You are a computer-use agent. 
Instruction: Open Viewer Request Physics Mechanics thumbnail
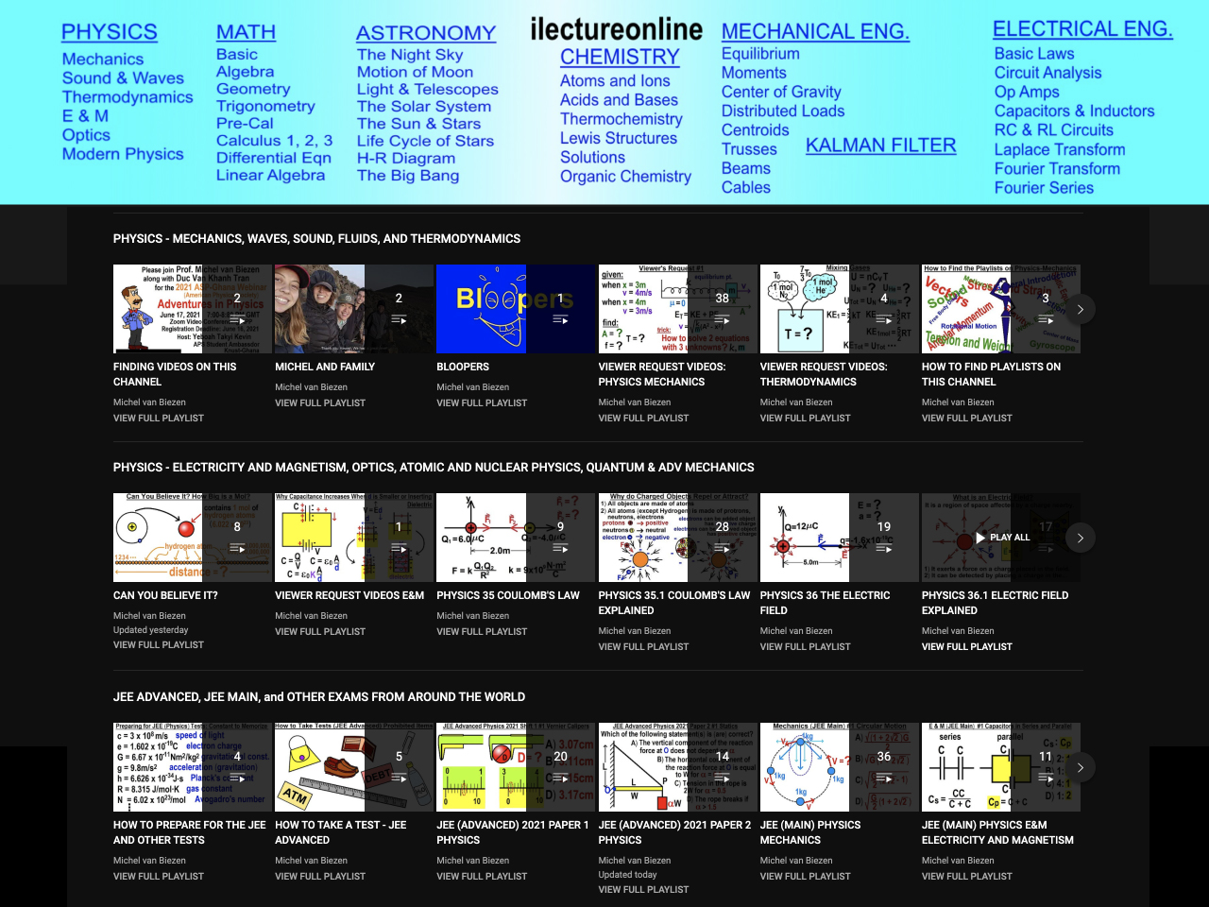point(678,309)
